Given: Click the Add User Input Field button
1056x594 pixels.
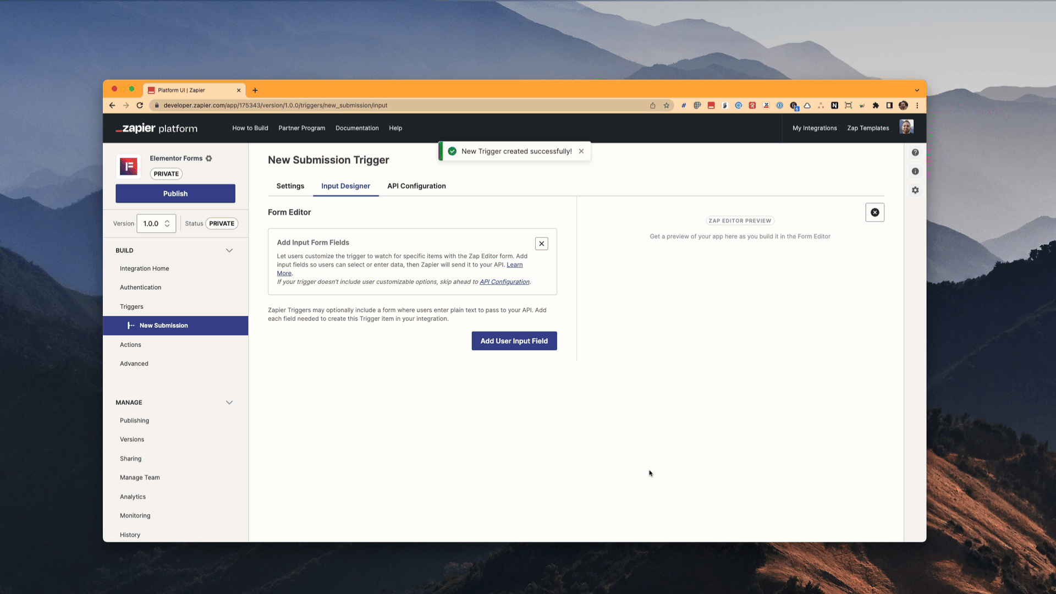Looking at the screenshot, I should point(514,341).
